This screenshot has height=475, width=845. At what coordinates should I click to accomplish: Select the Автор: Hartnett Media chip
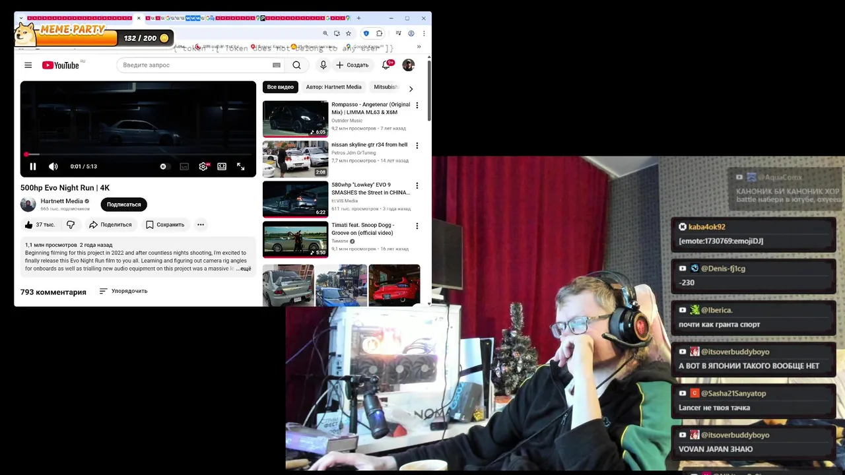click(x=333, y=87)
